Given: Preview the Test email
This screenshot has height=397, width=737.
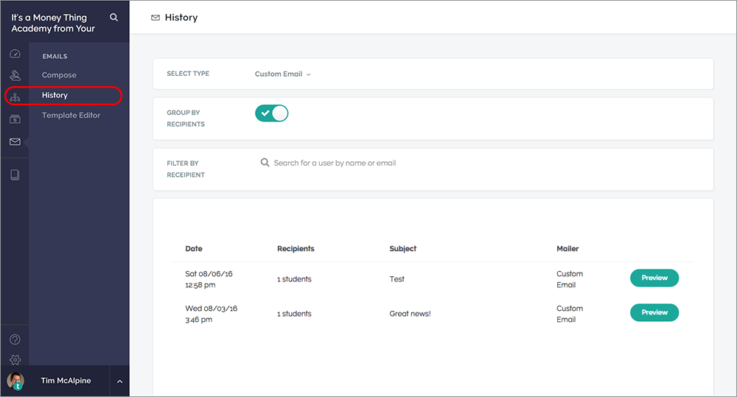Looking at the screenshot, I should click(654, 278).
